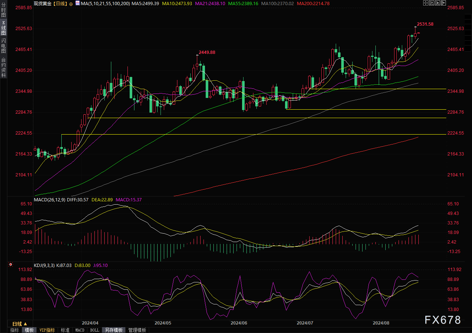Image resolution: width=472 pixels, height=333 pixels.
Task: Click the MA indicator chart icon
Action: [x=77, y=3]
